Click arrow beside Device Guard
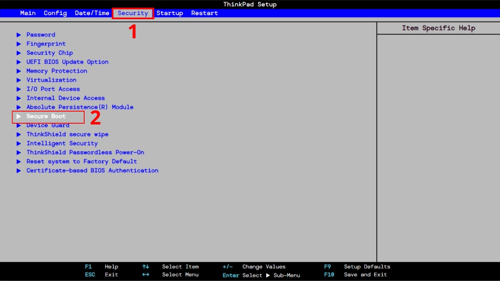 coord(19,125)
